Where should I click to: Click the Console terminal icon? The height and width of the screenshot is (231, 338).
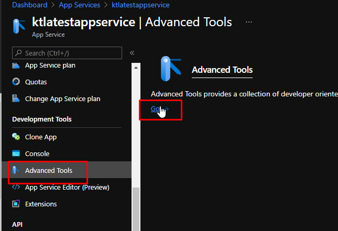tap(16, 153)
